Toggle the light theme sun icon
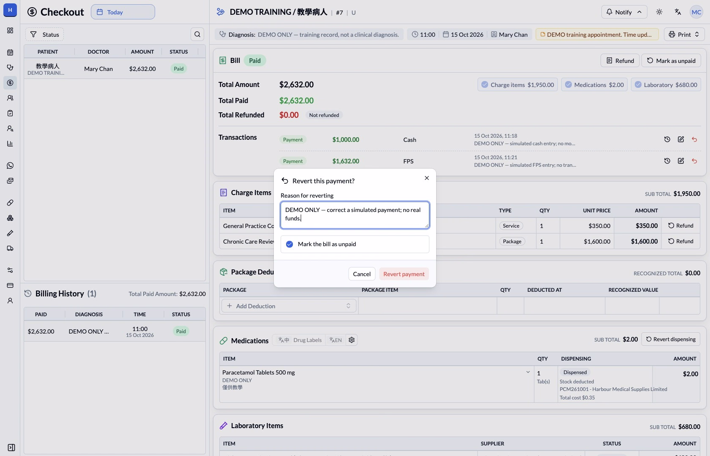The width and height of the screenshot is (710, 456). 659,12
